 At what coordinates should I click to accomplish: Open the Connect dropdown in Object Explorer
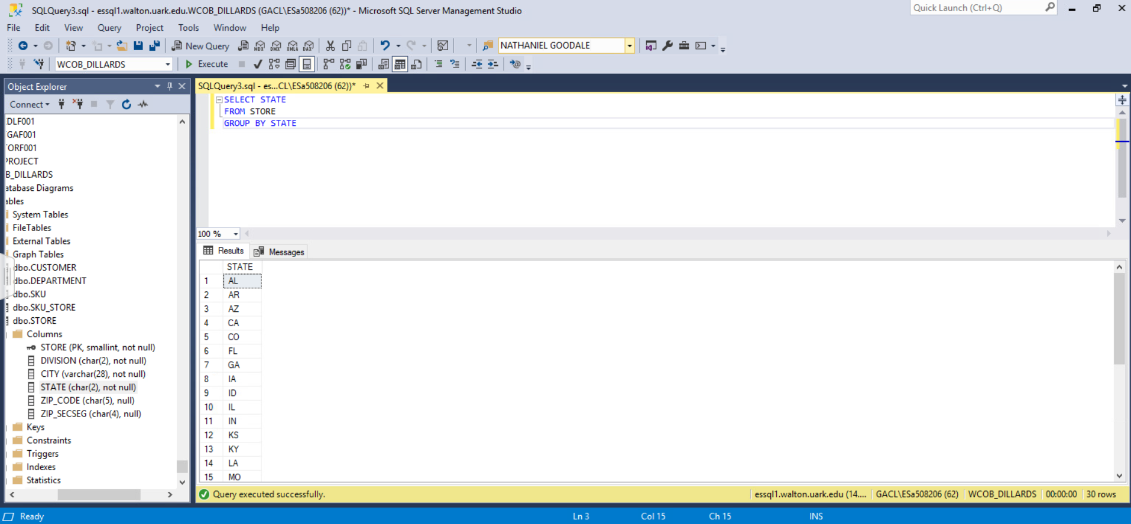tap(30, 104)
